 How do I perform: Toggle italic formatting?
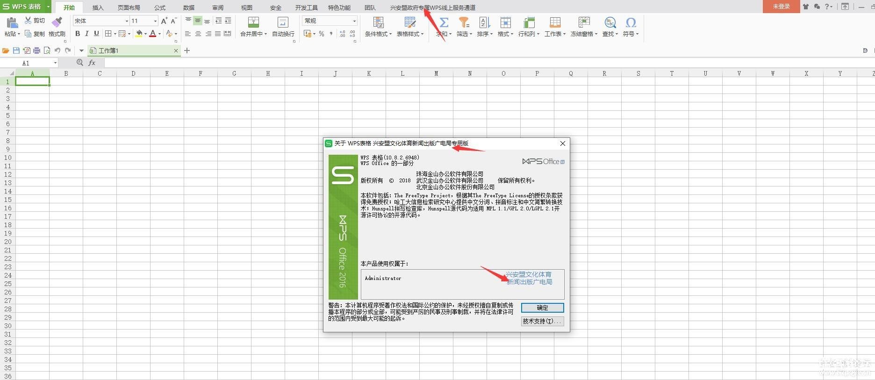(87, 34)
